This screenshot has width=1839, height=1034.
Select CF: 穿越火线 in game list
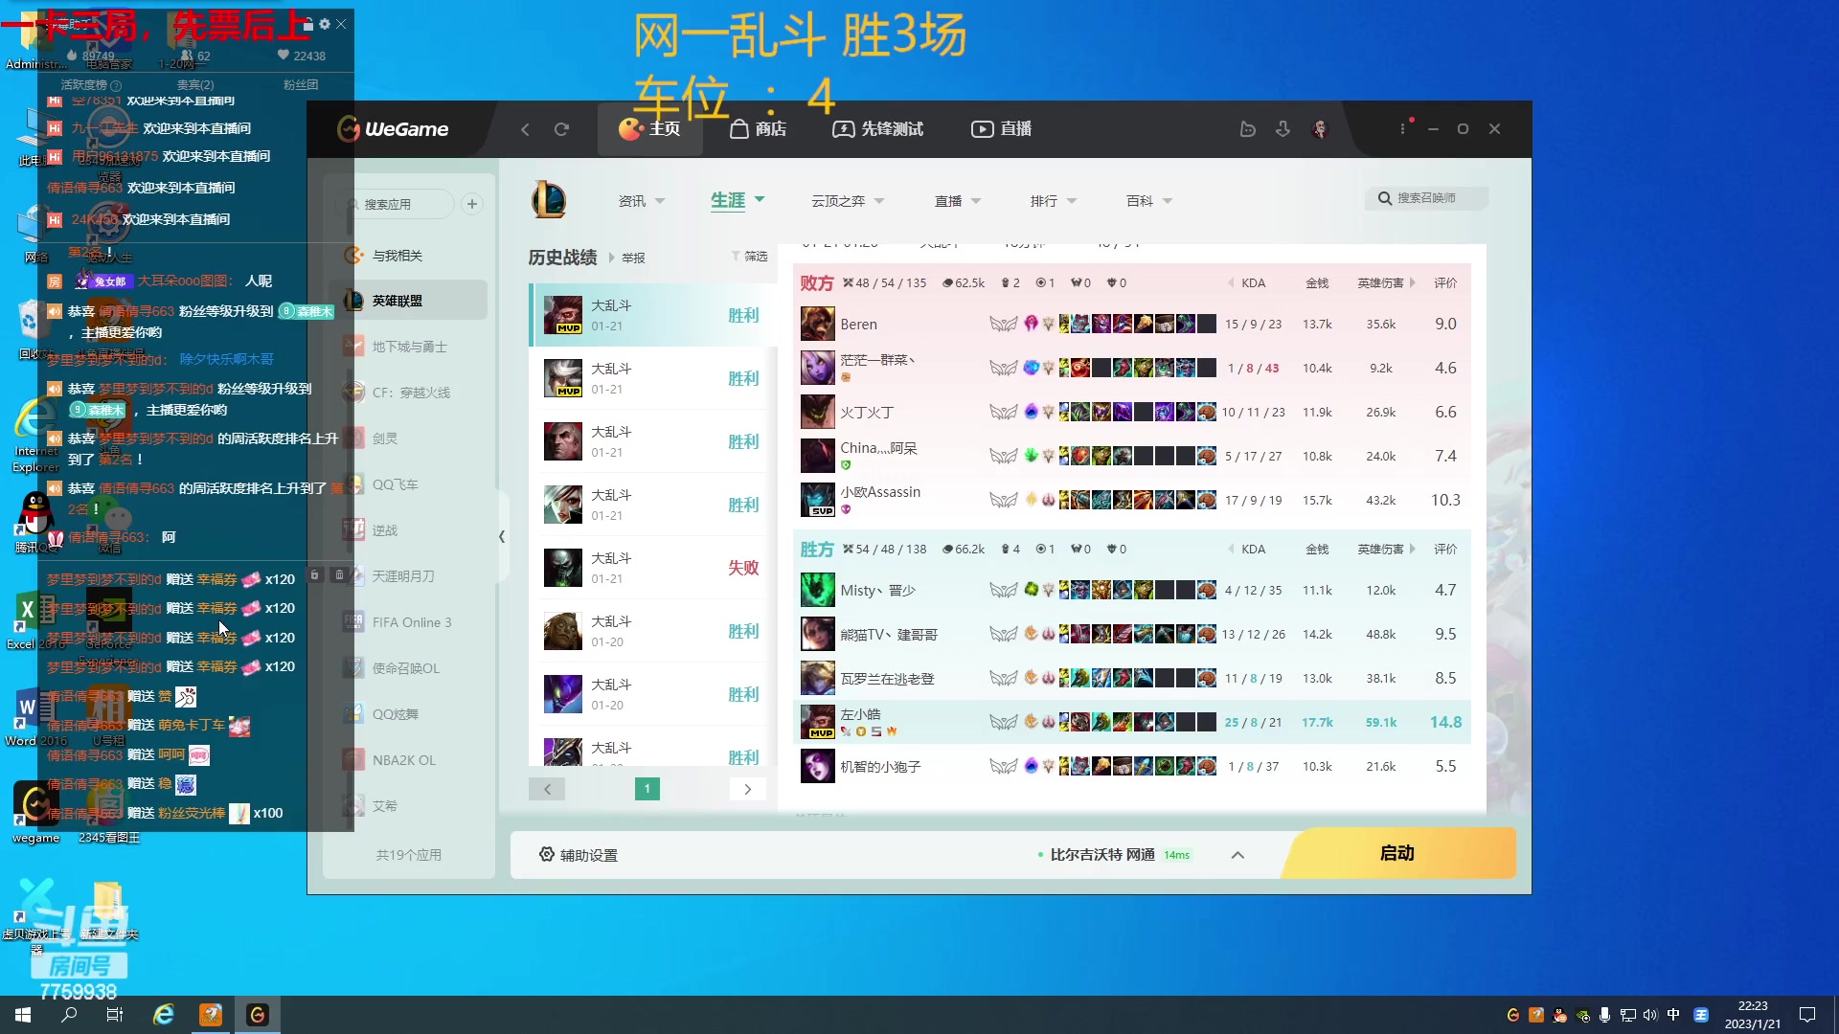[x=408, y=393]
